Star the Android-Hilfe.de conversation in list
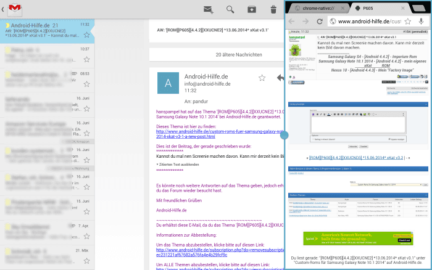 [87, 35]
